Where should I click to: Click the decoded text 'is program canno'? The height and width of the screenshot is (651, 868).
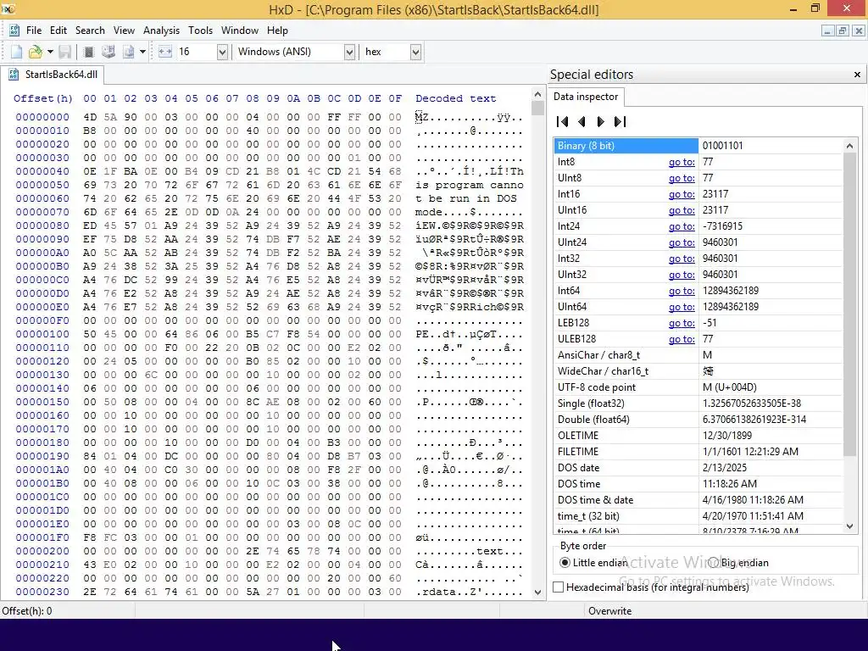(x=470, y=185)
